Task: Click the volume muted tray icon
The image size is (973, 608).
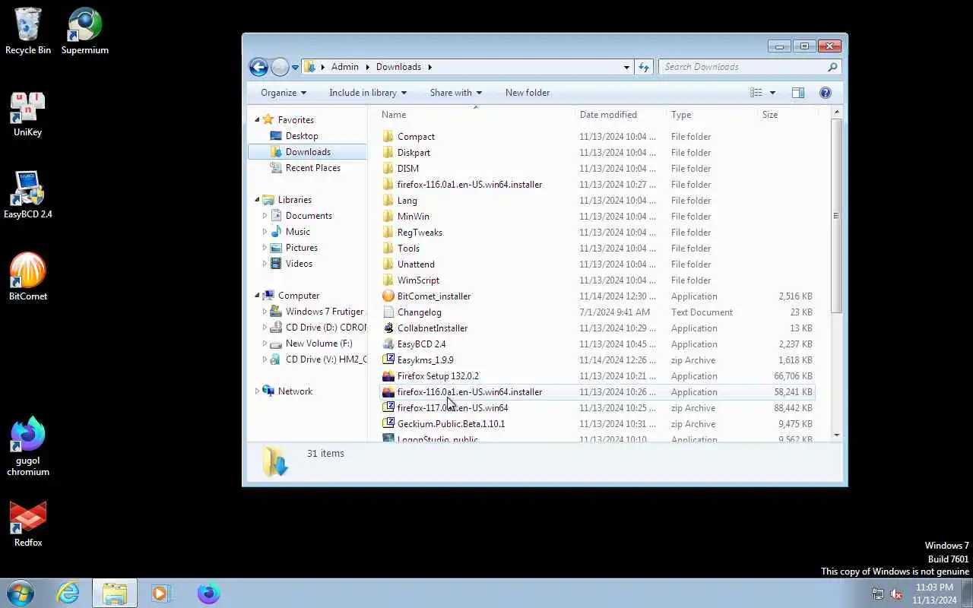Action: (896, 594)
